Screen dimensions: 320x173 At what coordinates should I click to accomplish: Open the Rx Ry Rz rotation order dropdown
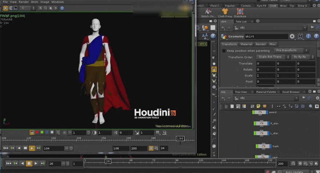pos(303,57)
